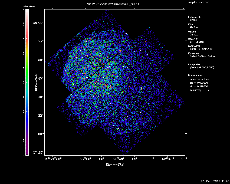Click the 'zhi' parameter line
This screenshot has width=230, height=184.
pos(199,86)
